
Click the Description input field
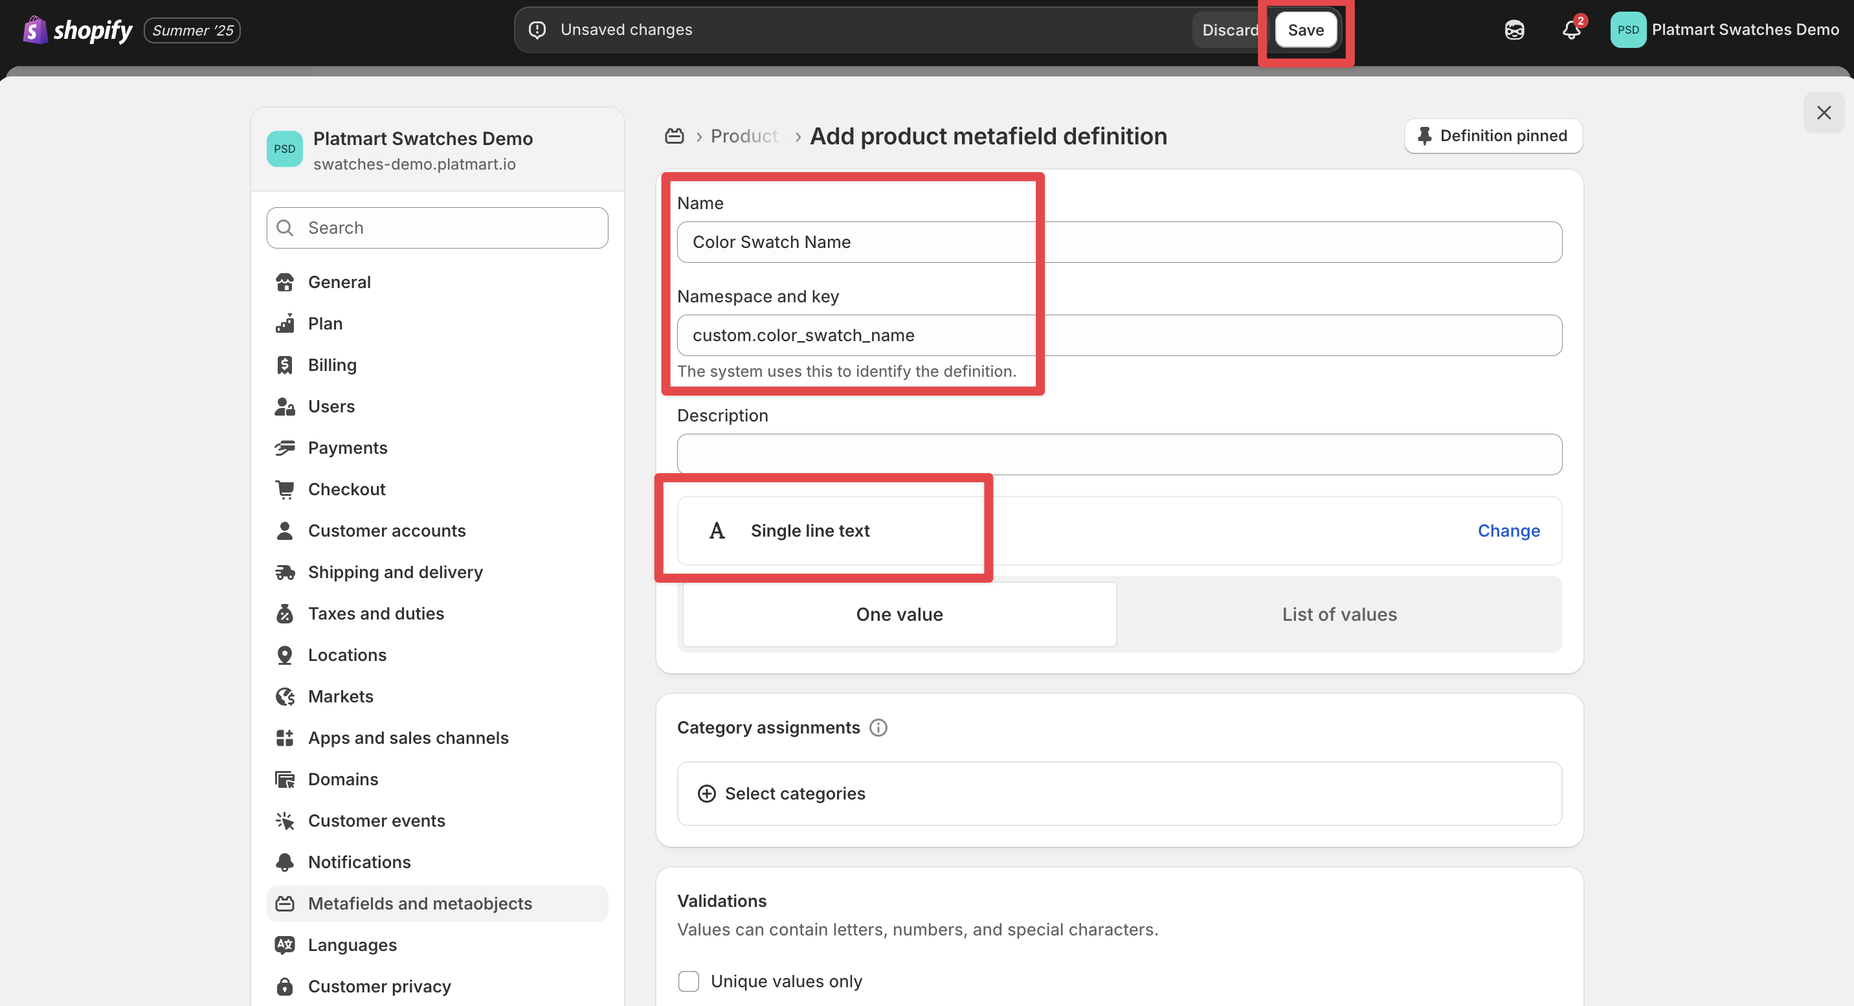[1119, 455]
